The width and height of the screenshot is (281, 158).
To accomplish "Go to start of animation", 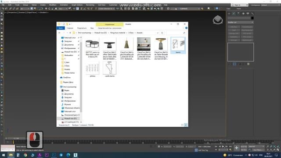I will click(x=216, y=147).
